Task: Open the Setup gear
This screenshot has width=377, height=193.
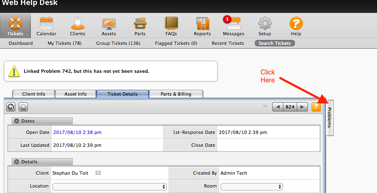Action: [265, 26]
